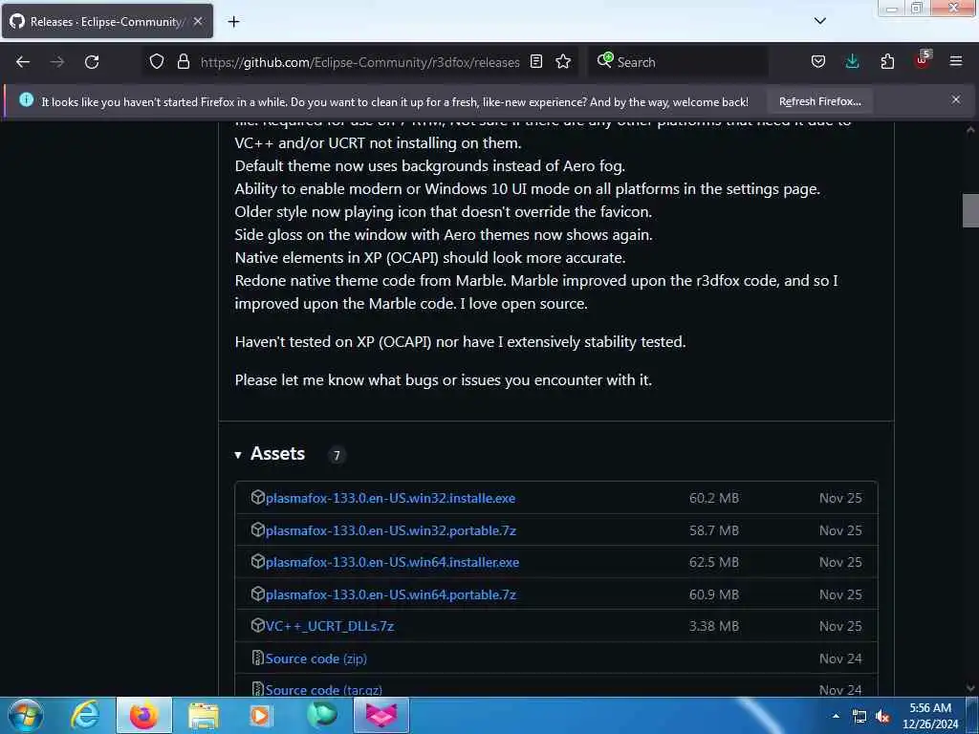The height and width of the screenshot is (734, 979).
Task: Download VC++_UCRT_DLLs.7z file
Action: [x=330, y=626]
